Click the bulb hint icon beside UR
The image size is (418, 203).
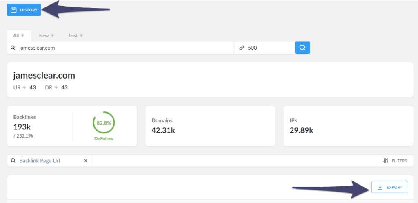point(24,87)
